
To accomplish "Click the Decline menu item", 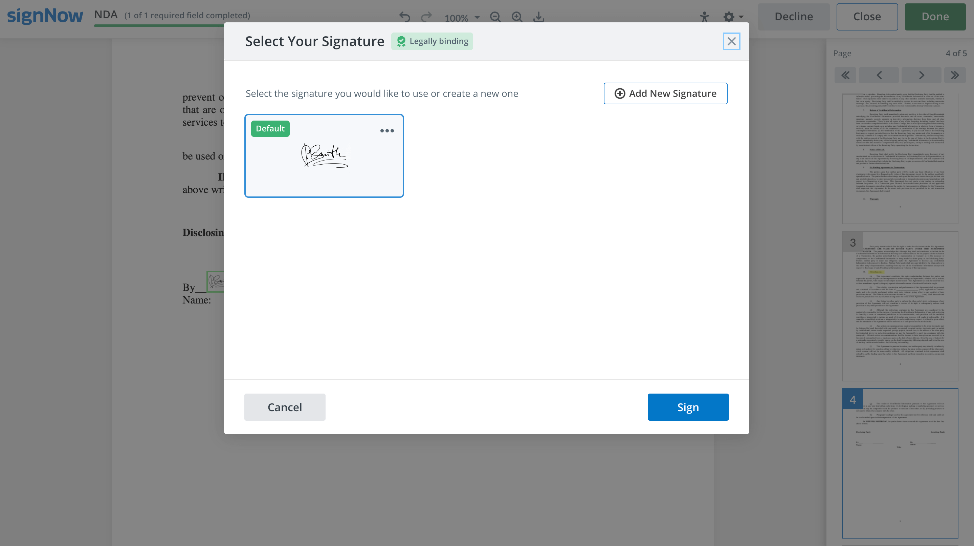I will [794, 16].
